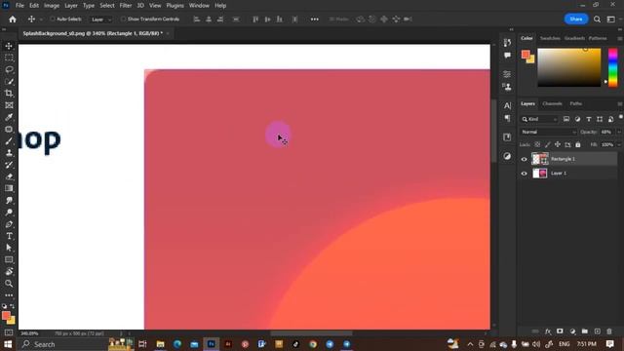Select the Lasso tool
Screen dimensions: 624x351
[9, 69]
